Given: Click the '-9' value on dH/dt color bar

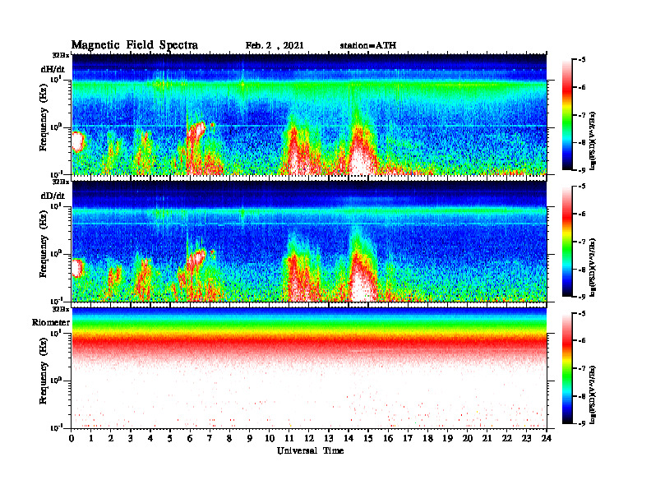Looking at the screenshot, I should coord(582,170).
